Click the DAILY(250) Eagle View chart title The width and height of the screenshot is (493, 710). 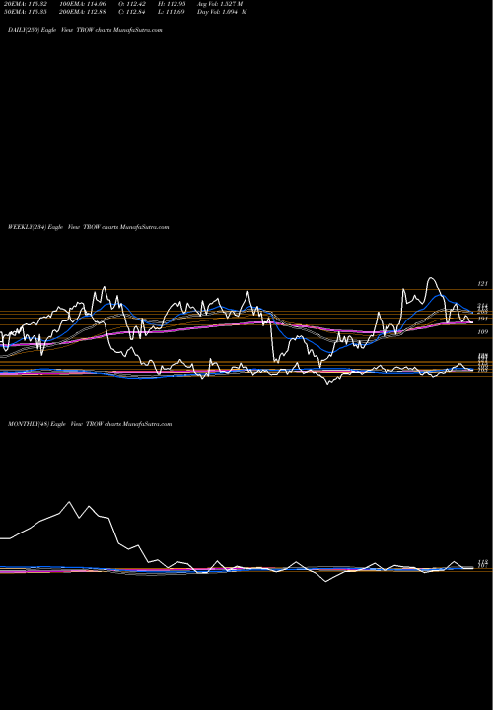coord(85,30)
